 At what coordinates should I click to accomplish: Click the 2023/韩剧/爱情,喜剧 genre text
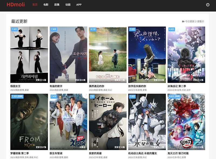coord(59,157)
